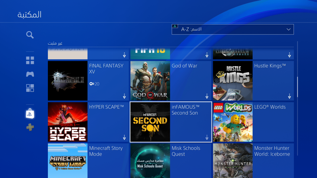Image resolution: width=317 pixels, height=178 pixels.
Task: Click download arrow on inFAMOUS Second Son tile
Action: coord(207,137)
